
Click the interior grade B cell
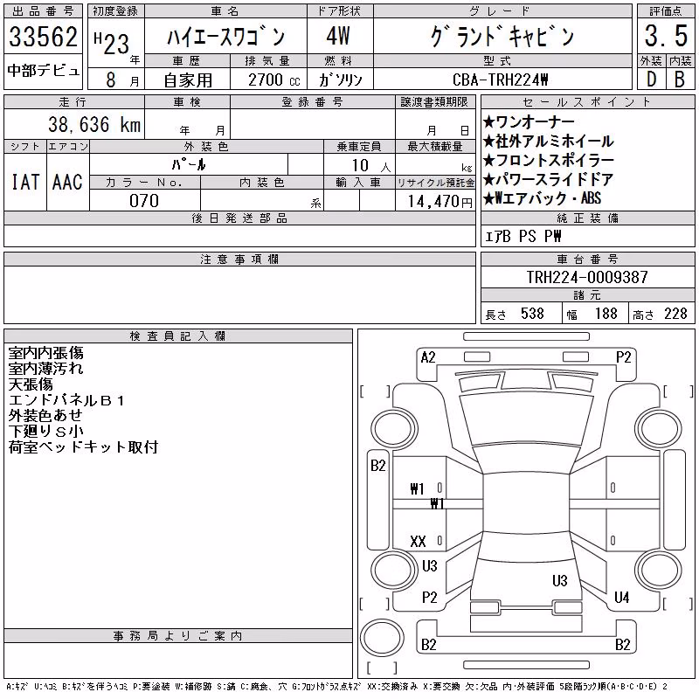[x=680, y=80]
